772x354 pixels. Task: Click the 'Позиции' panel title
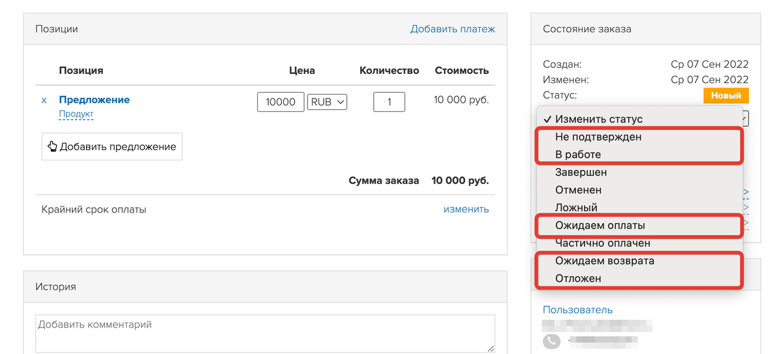tap(57, 29)
